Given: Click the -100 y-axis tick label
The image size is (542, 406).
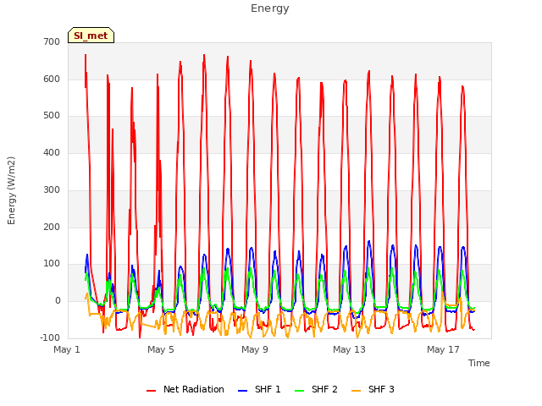Looking at the screenshot, I should (50, 337).
